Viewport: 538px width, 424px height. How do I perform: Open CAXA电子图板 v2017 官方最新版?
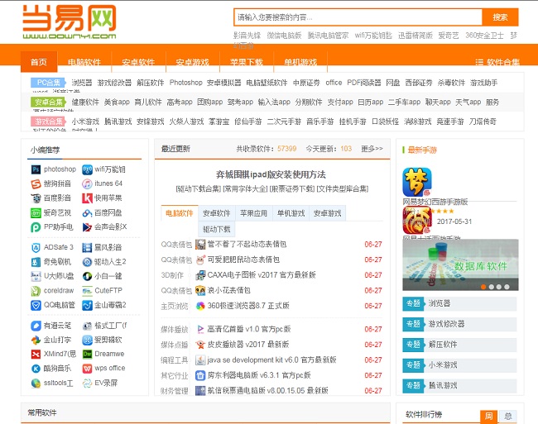coord(262,275)
